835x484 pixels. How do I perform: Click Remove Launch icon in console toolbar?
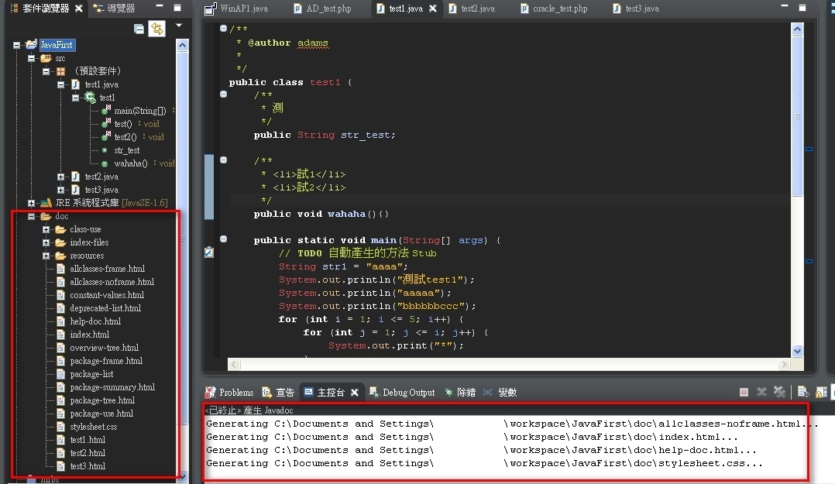(761, 393)
